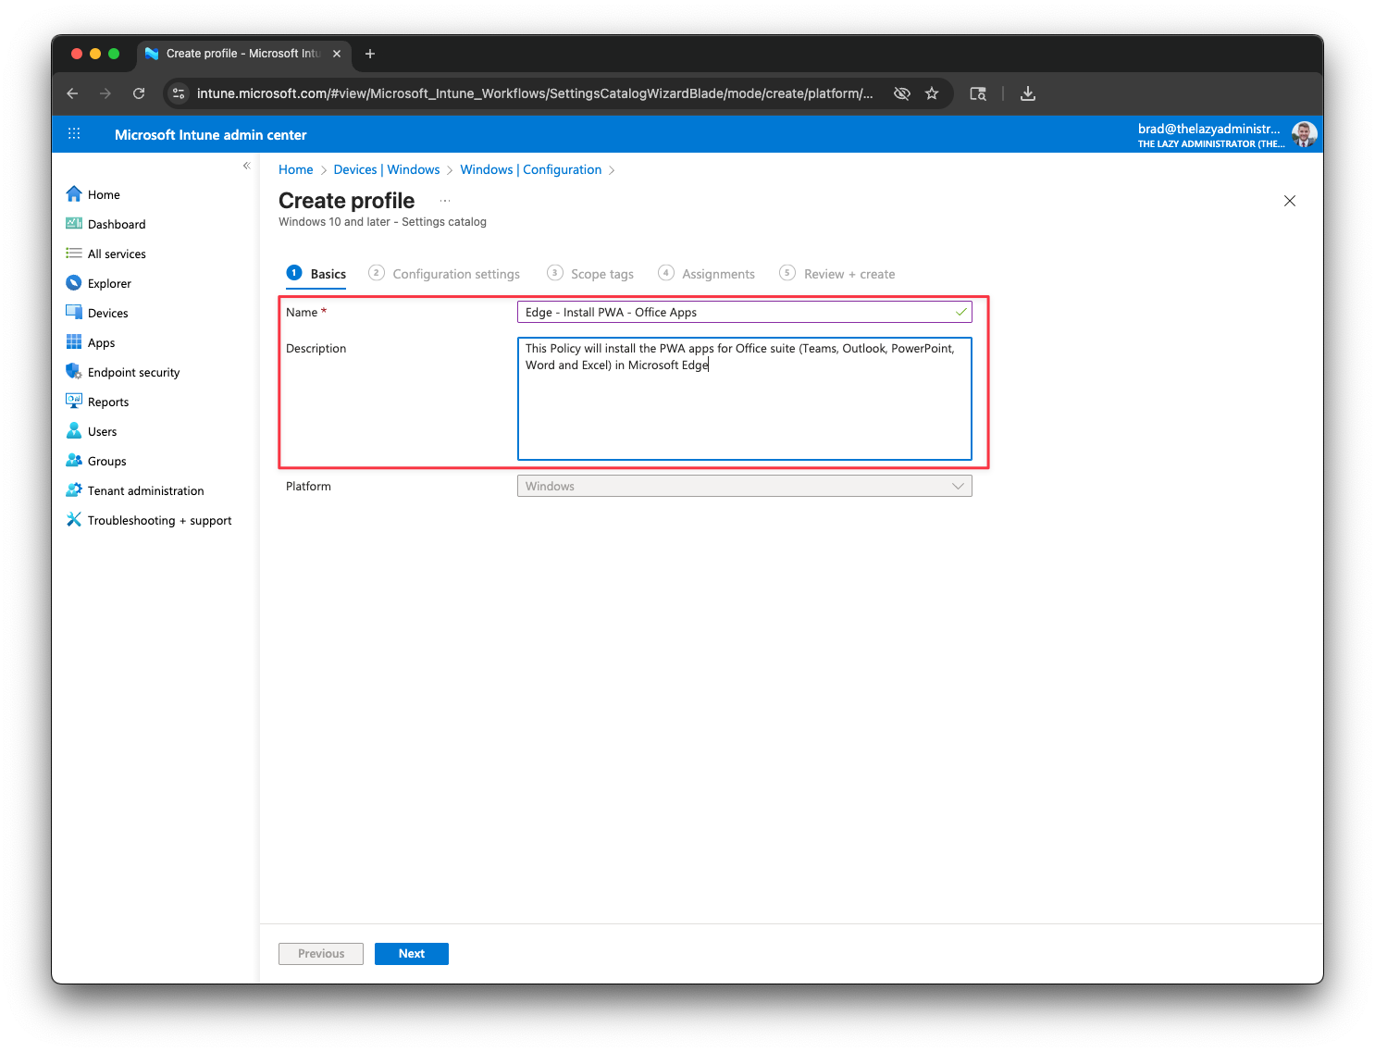Viewport: 1375px width, 1052px height.
Task: Open the tab search icon in toolbar
Action: tap(978, 93)
